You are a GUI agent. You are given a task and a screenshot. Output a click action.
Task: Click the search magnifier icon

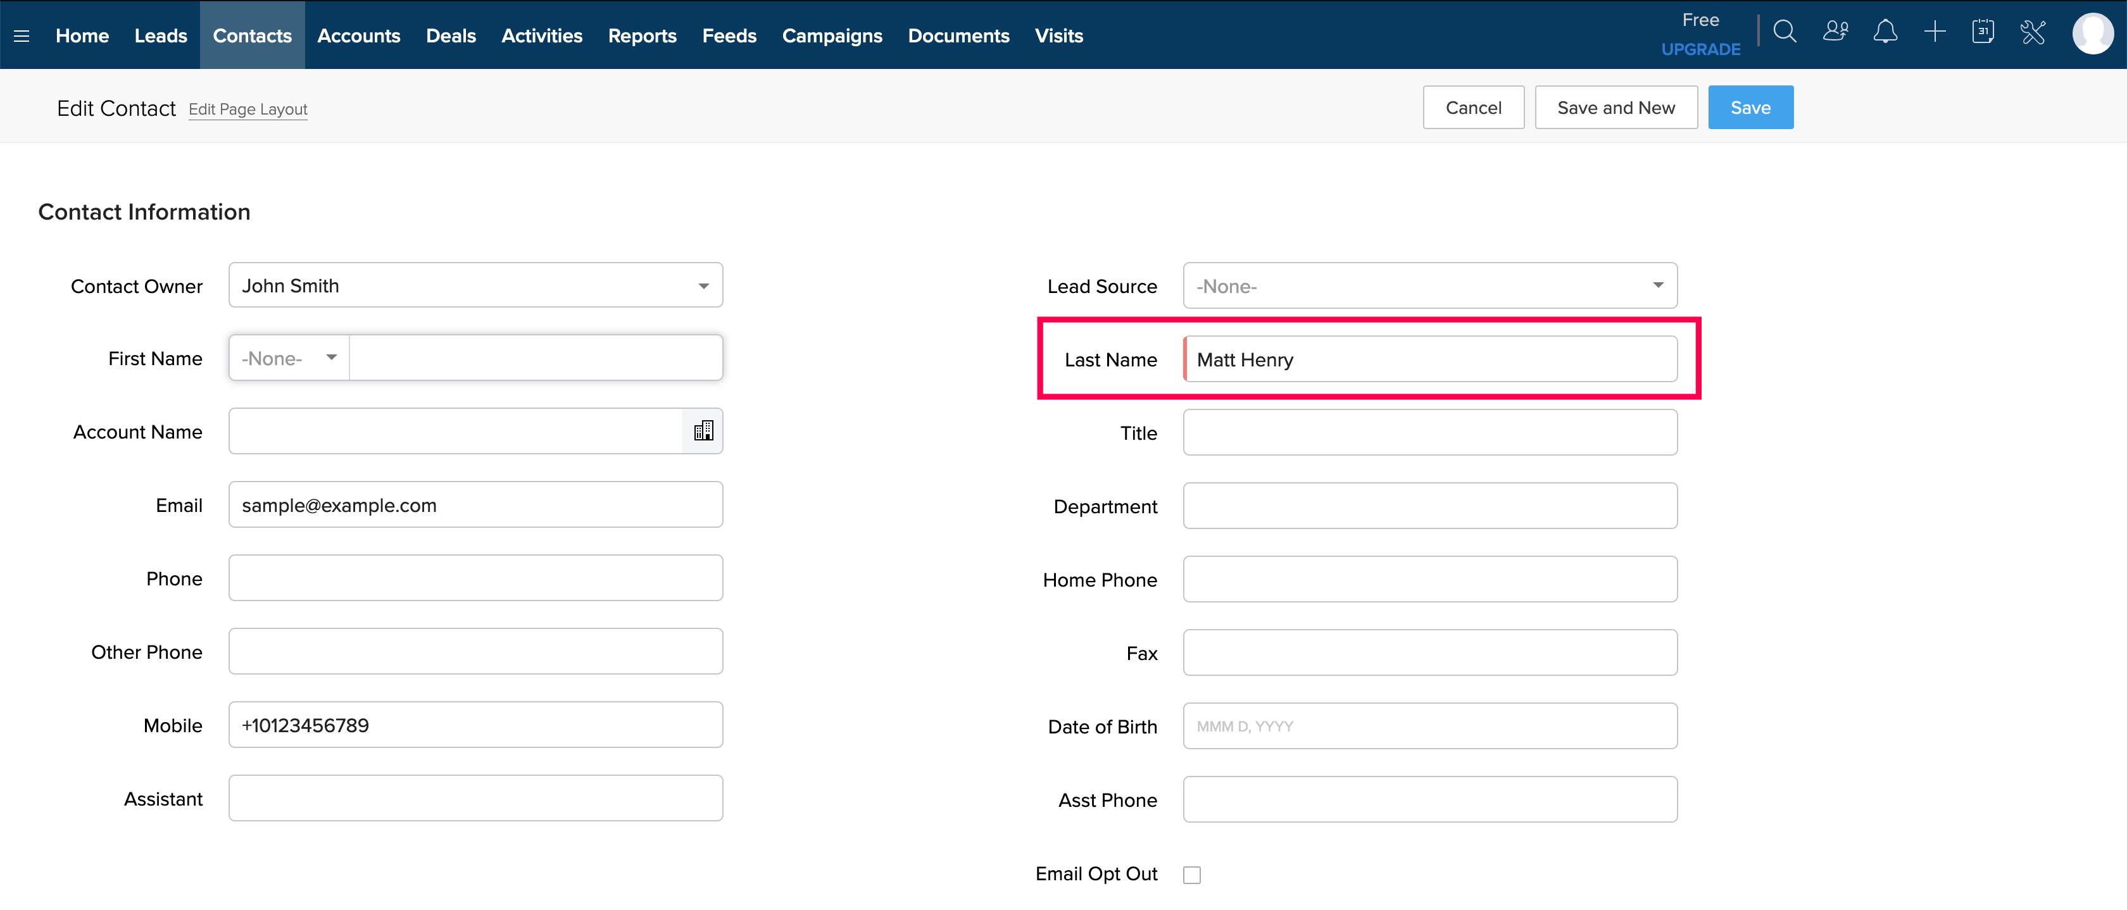coord(1785,33)
